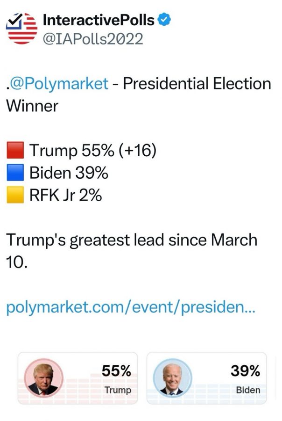Image resolution: width=282 pixels, height=421 pixels.
Task: Open the @Polymarket mention
Action: pos(59,84)
